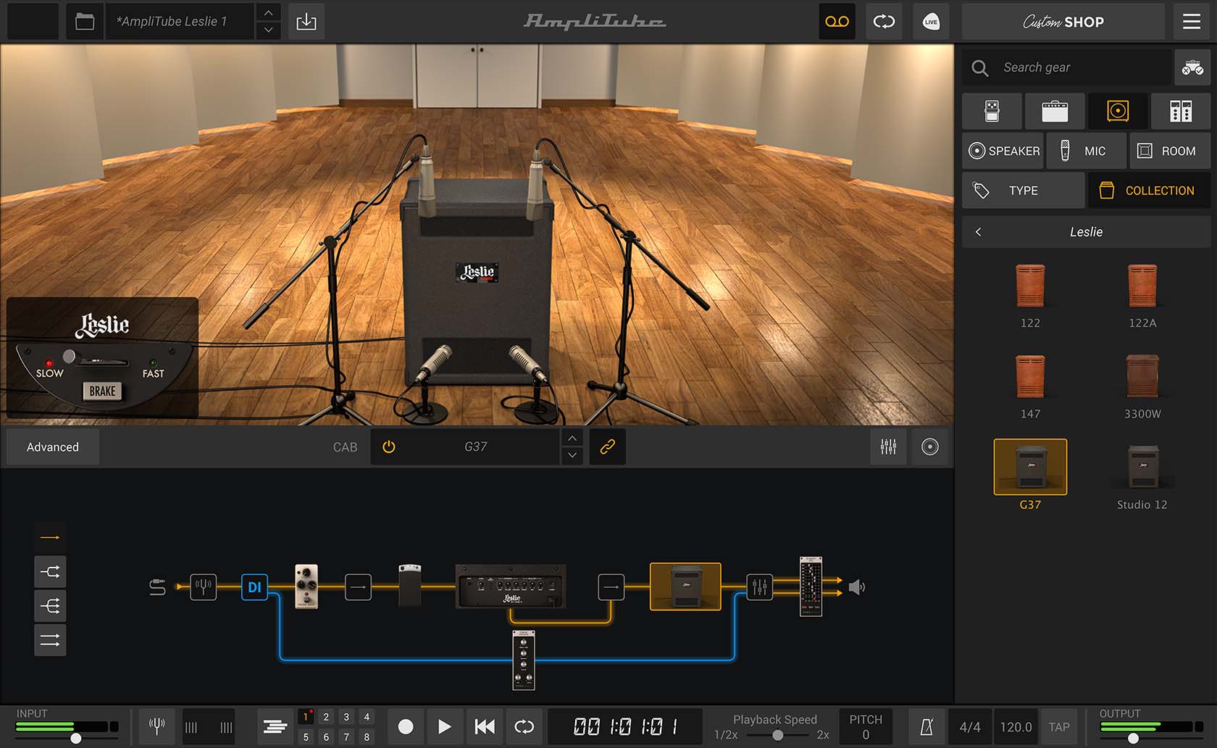Viewport: 1217px width, 748px height.
Task: Switch to Live mode icon
Action: pyautogui.click(x=931, y=22)
